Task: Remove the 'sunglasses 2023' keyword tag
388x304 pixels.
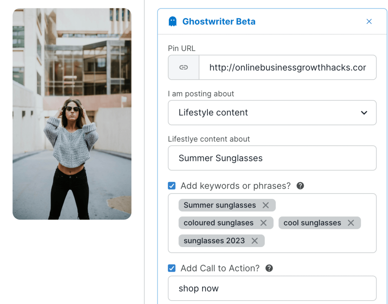Action: tap(254, 241)
